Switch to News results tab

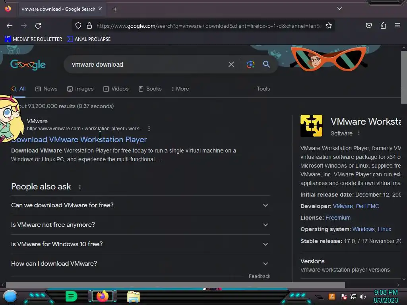tap(46, 89)
